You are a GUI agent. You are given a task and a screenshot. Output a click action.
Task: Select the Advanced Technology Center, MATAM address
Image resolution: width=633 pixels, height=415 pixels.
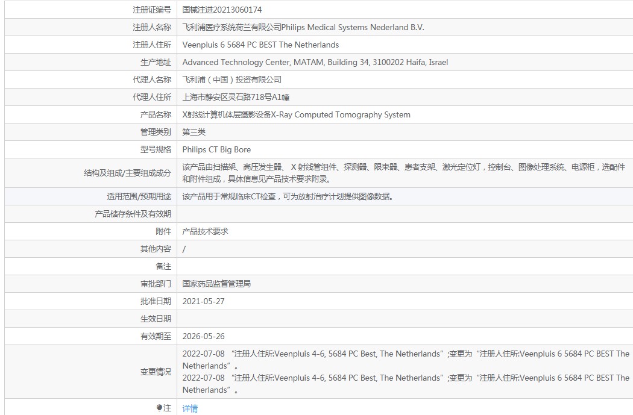click(315, 62)
